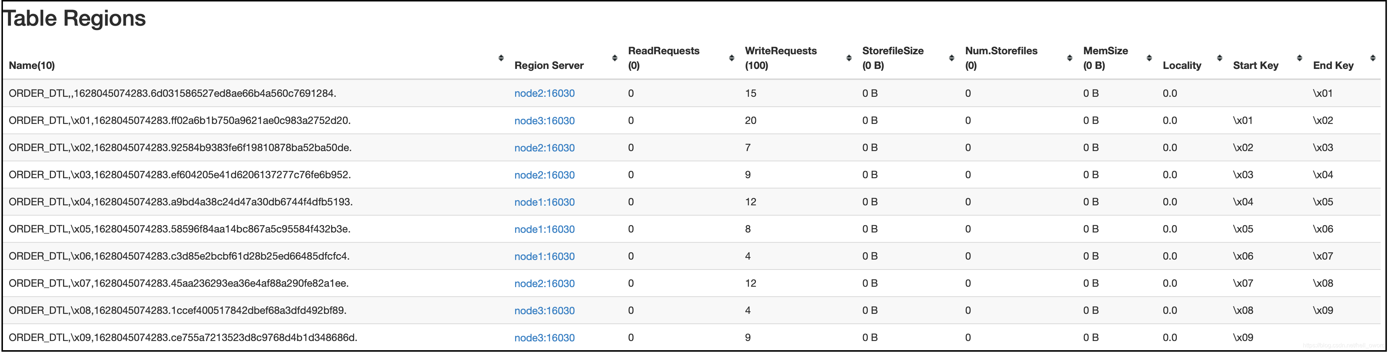Click WriteRequests value 8
The image size is (1388, 352).
pos(748,228)
